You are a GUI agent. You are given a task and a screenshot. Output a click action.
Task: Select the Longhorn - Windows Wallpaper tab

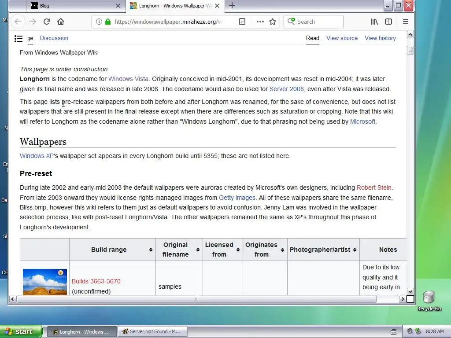click(175, 6)
